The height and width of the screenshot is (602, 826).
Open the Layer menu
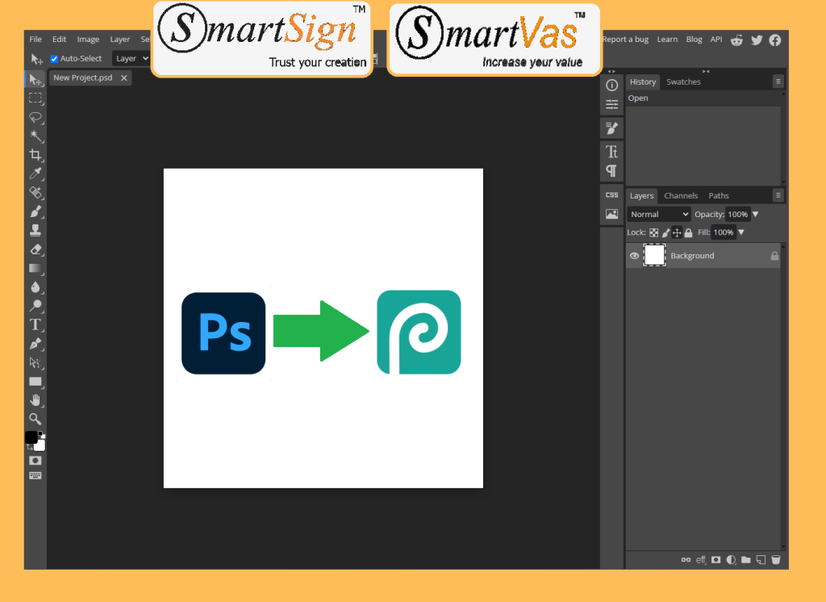(x=119, y=39)
